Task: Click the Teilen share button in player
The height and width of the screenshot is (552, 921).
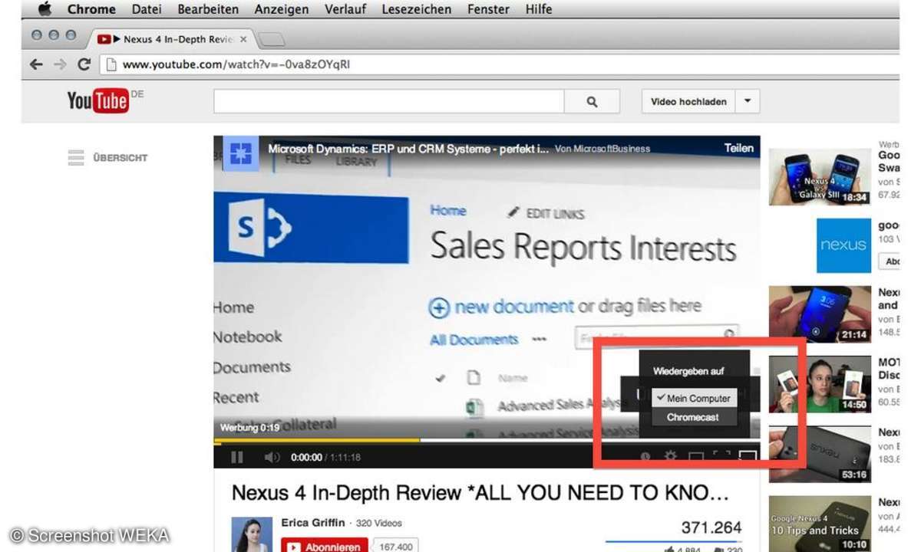Action: click(738, 148)
